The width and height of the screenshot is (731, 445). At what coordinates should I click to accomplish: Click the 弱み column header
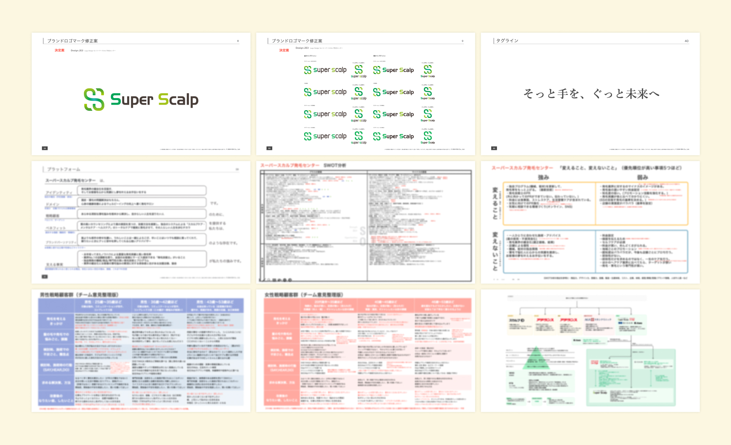[643, 177]
